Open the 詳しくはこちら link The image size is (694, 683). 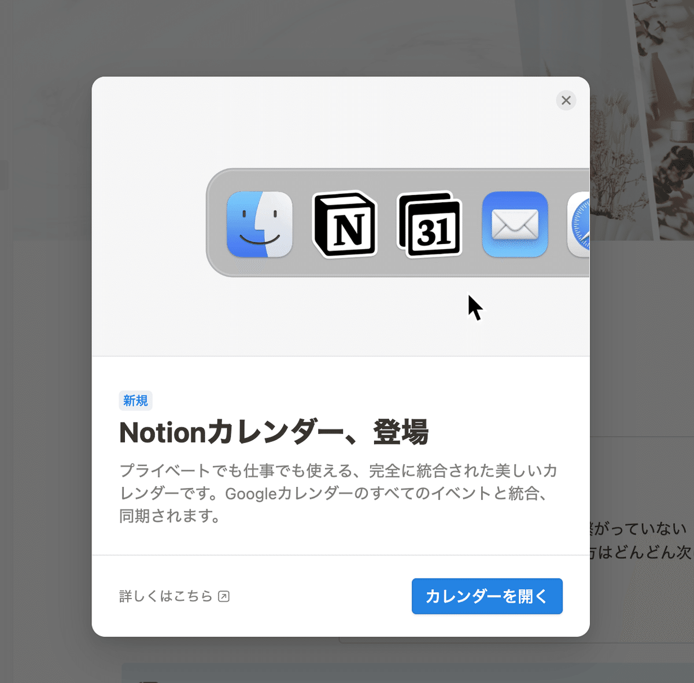(174, 596)
